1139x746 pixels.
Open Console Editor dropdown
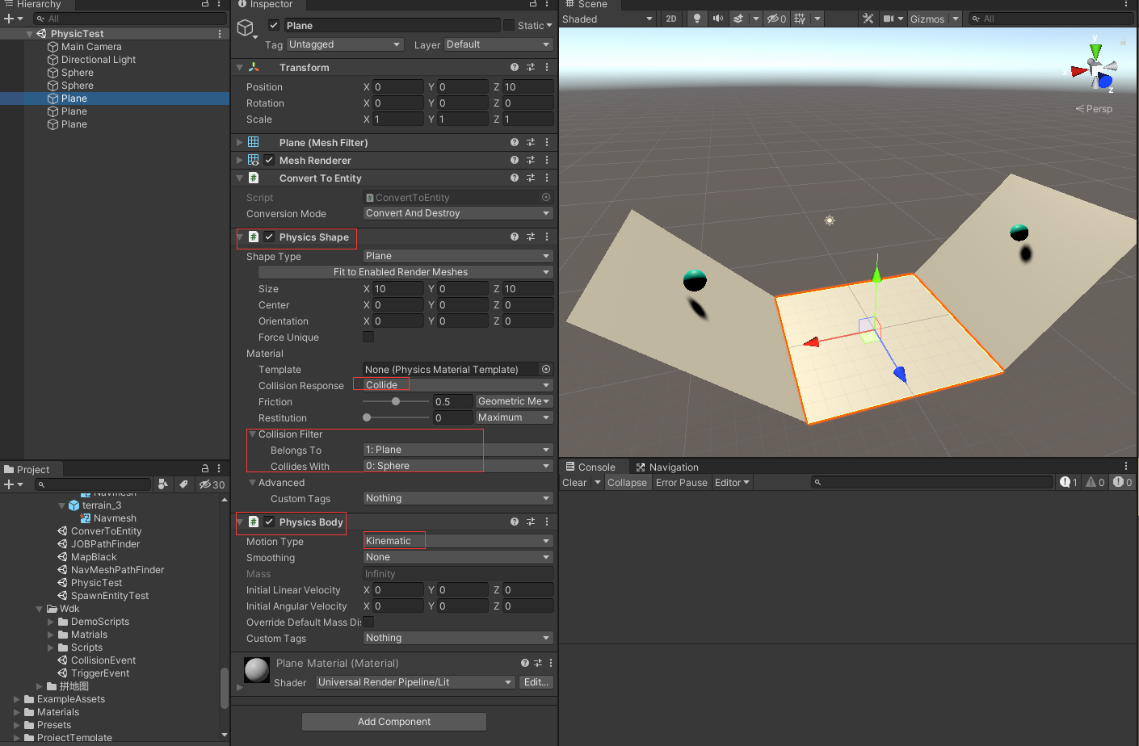pyautogui.click(x=732, y=483)
